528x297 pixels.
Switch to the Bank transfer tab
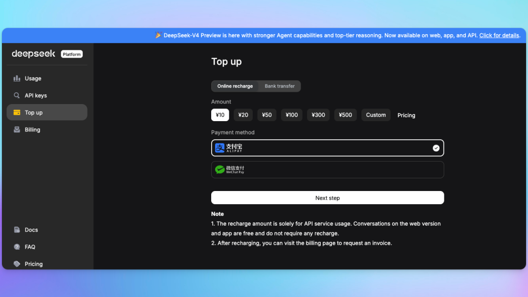280,86
